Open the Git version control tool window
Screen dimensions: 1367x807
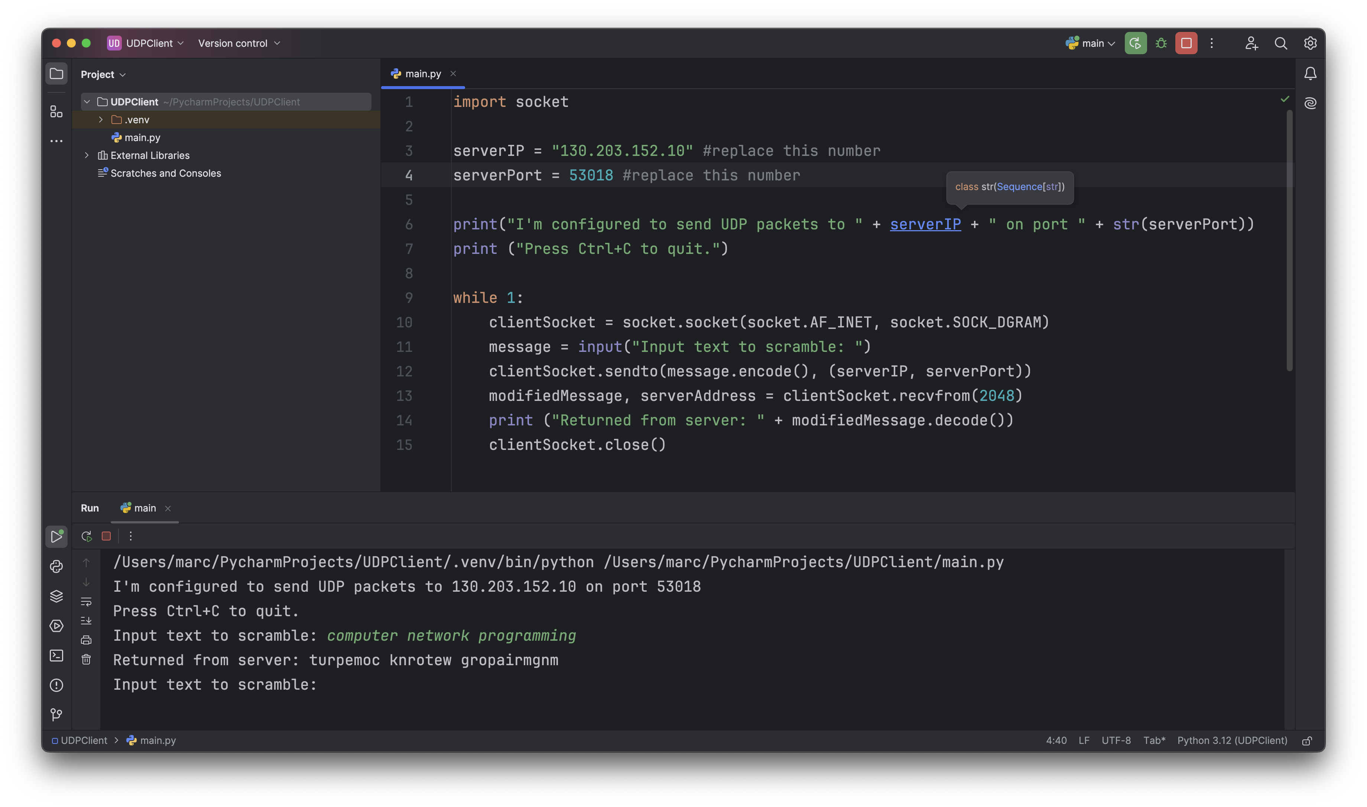tap(56, 715)
